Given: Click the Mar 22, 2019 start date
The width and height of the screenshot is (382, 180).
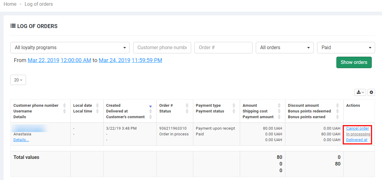Looking at the screenshot, I should point(43,60).
